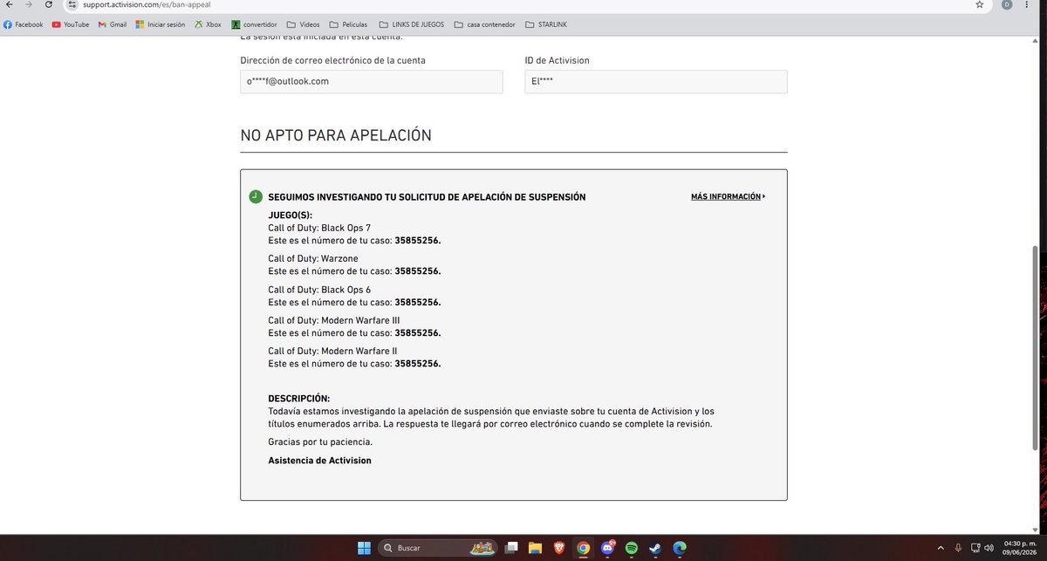The image size is (1047, 561).
Task: Click the account email address field
Action: click(x=372, y=81)
